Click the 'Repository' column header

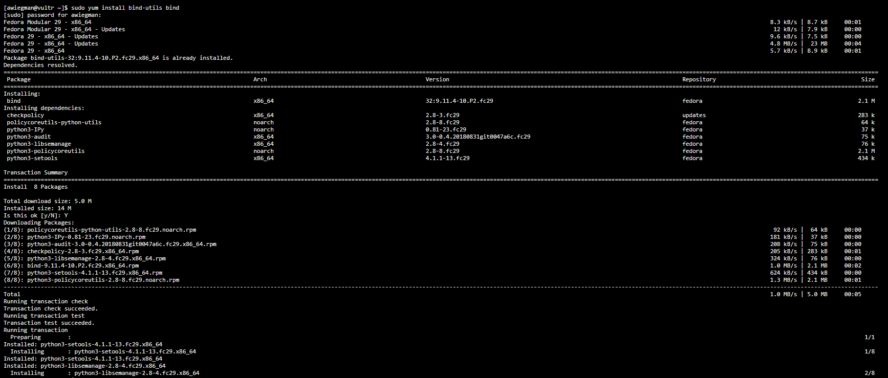point(699,79)
